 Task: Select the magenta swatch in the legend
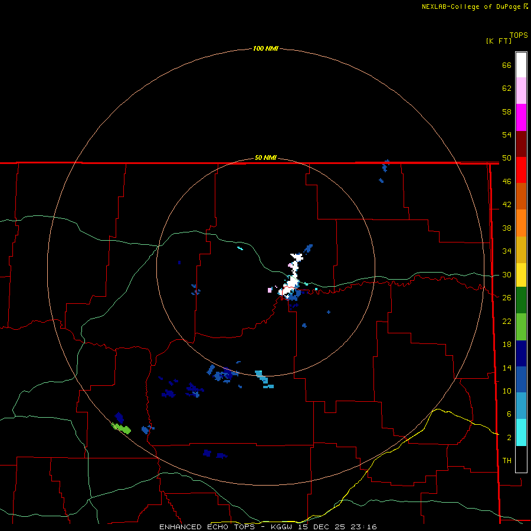[521, 117]
